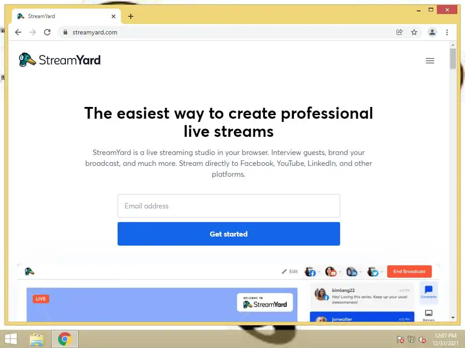Click the page scrollbar up arrow
Viewport: 465px width, 348px height.
click(x=453, y=45)
